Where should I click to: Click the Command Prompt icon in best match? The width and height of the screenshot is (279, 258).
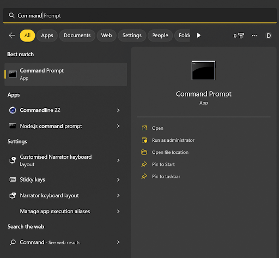[x=13, y=74]
